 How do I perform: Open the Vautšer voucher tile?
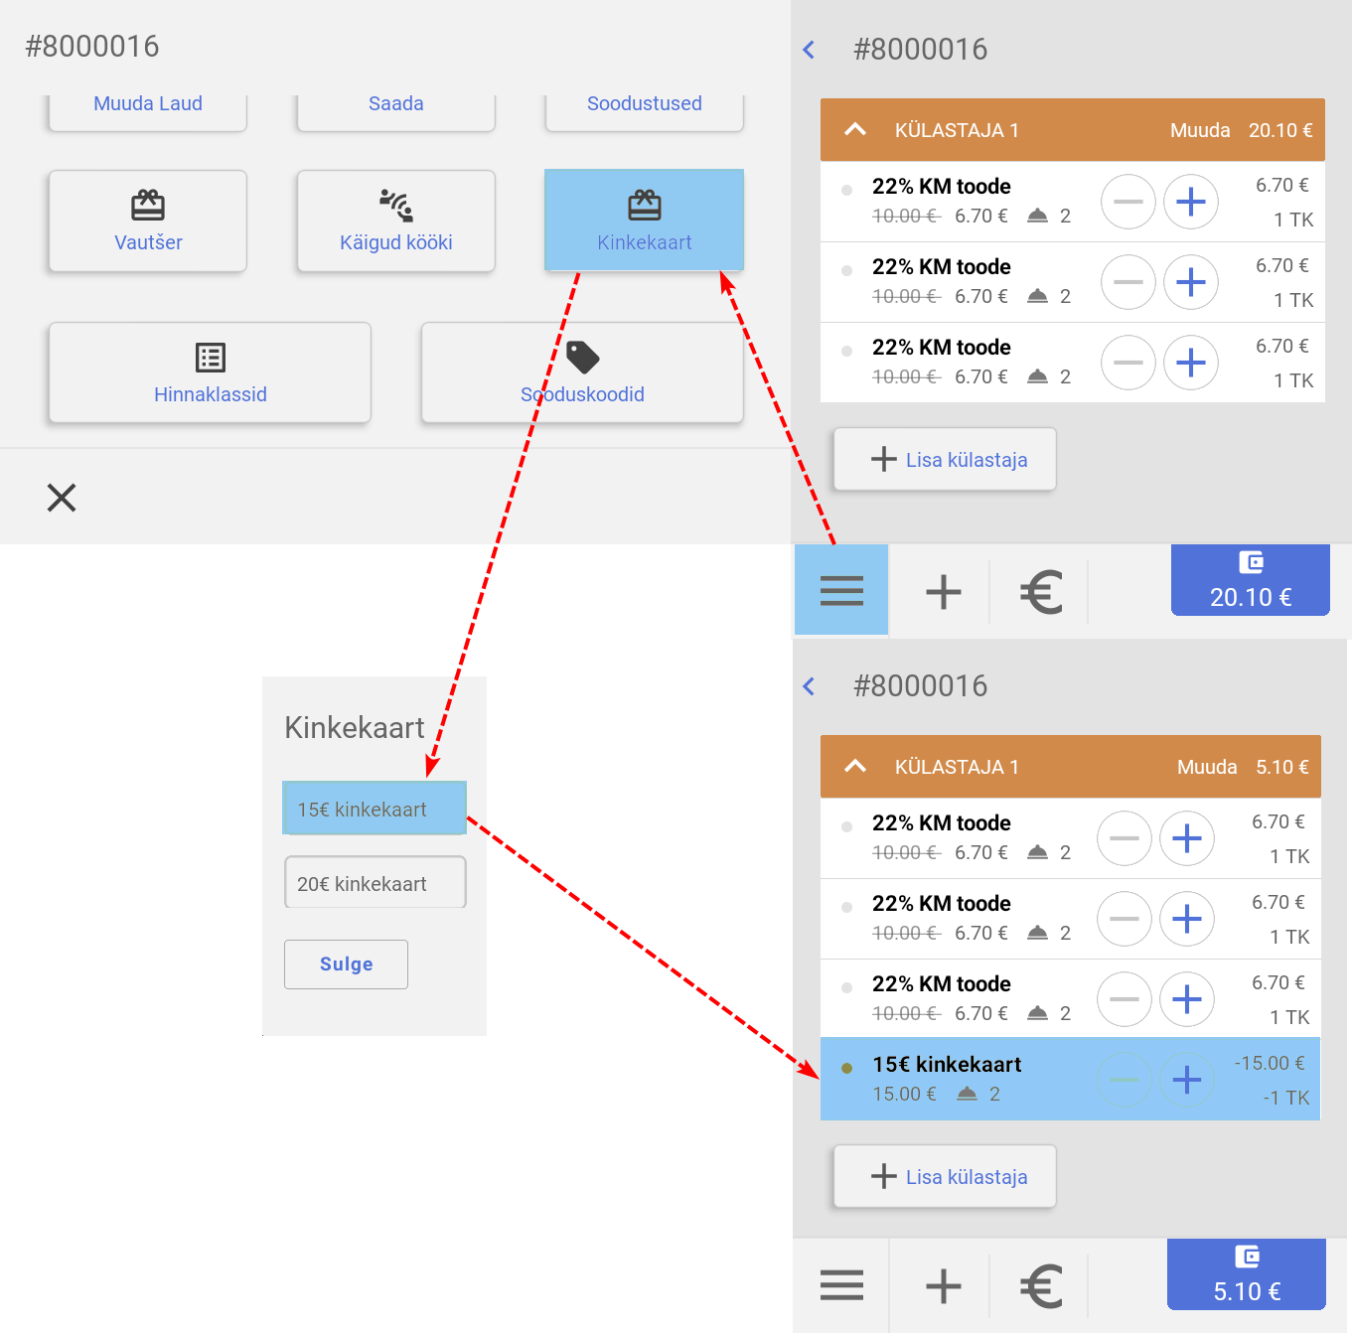click(148, 221)
